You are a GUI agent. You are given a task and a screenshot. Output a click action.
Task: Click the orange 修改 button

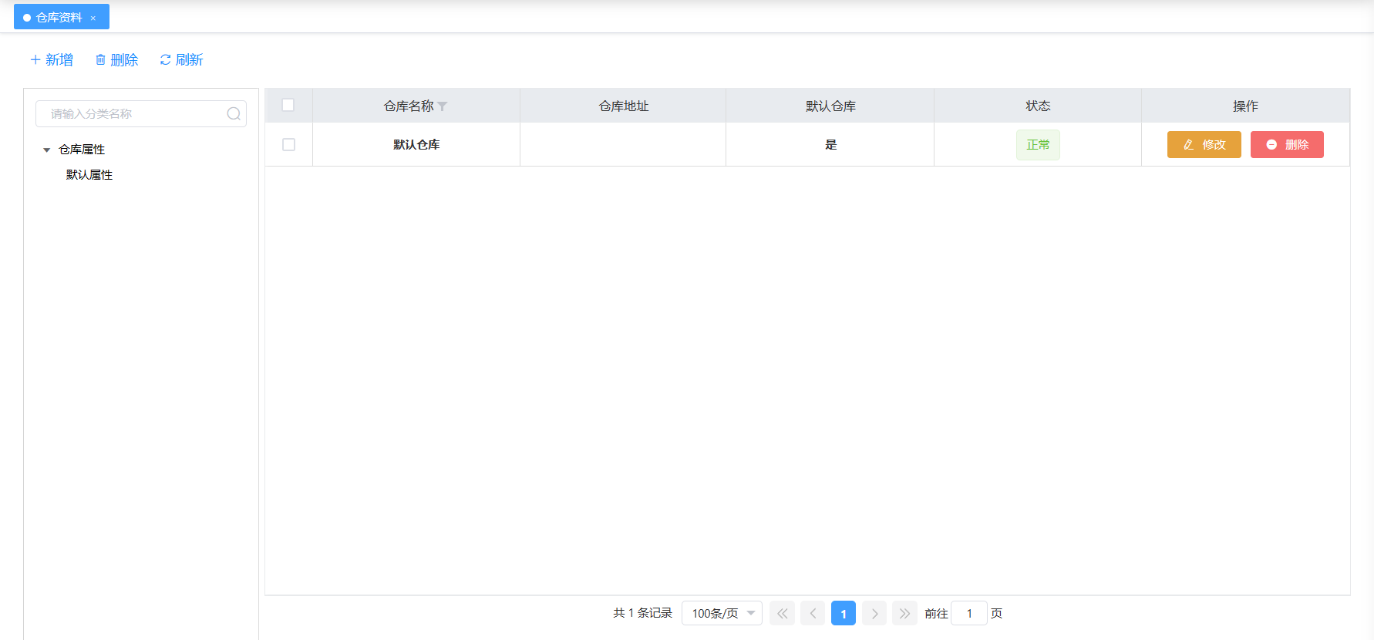pos(1204,145)
